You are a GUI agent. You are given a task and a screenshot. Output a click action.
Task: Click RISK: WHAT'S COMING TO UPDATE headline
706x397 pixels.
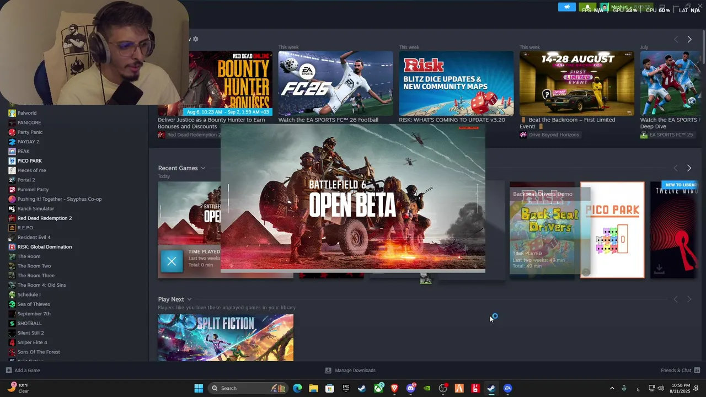(x=452, y=120)
